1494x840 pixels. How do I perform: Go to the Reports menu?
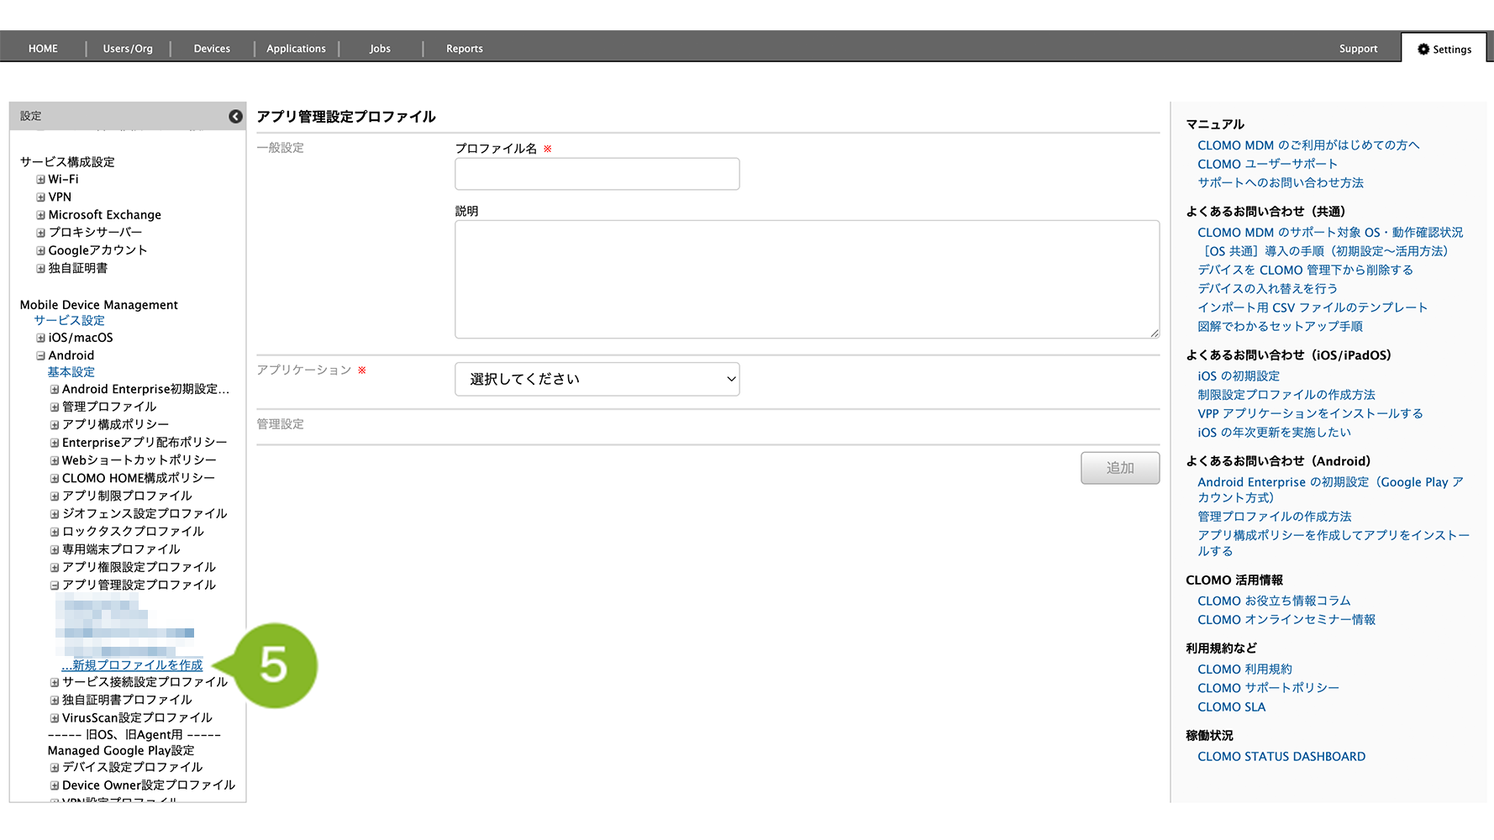pos(464,49)
